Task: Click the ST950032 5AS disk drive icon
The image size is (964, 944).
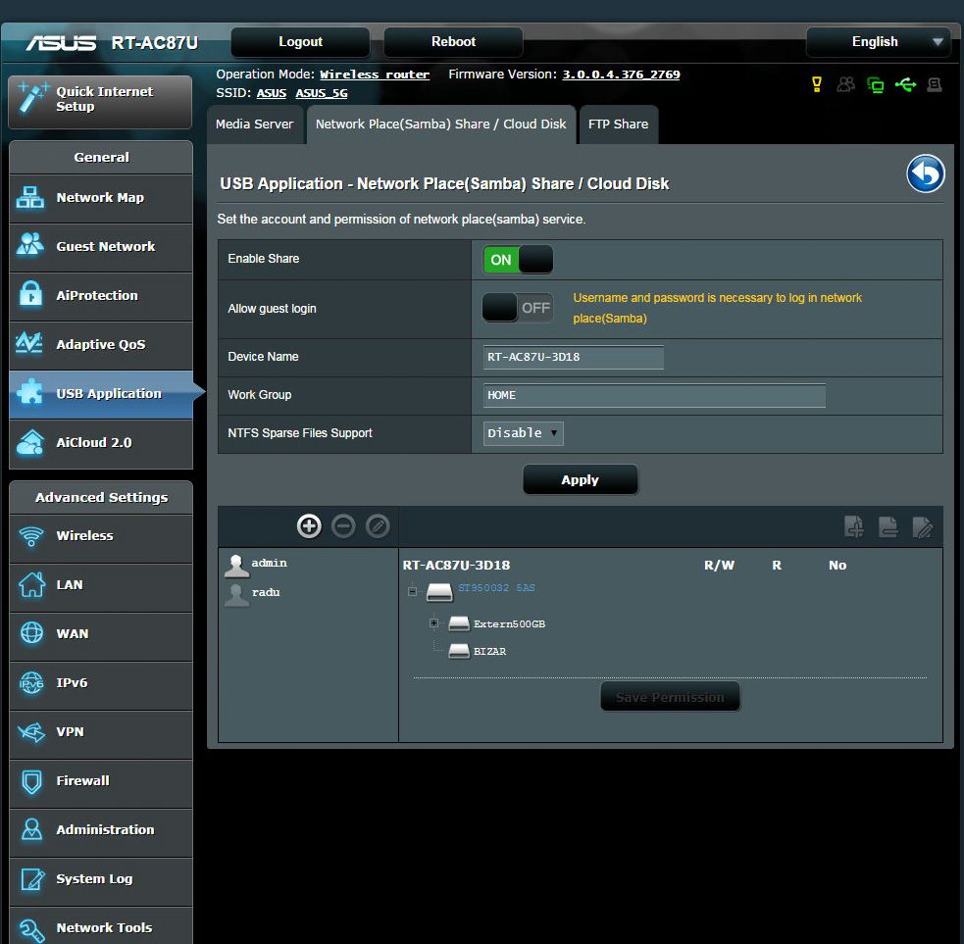Action: point(439,592)
